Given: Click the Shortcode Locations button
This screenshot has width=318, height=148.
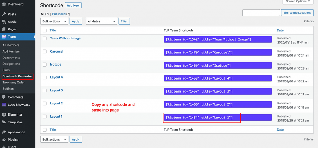Looking at the screenshot, I should (x=297, y=12).
